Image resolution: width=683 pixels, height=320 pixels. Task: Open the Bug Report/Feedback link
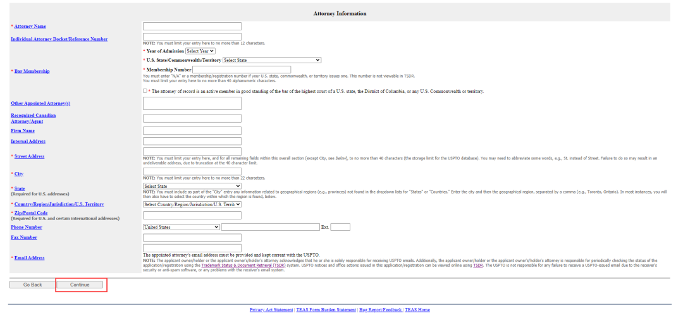(380, 310)
